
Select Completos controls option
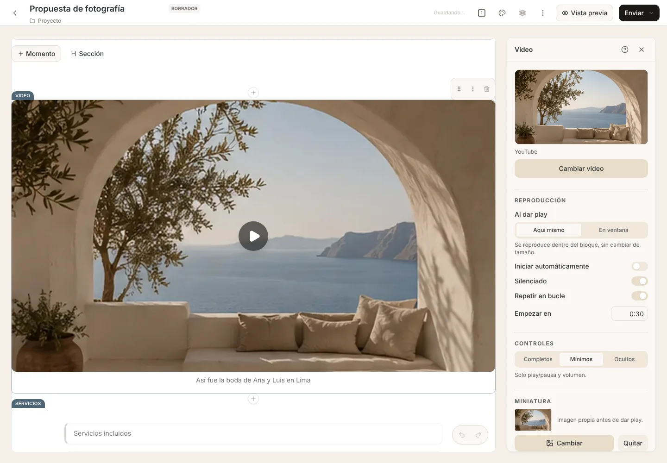click(x=538, y=359)
